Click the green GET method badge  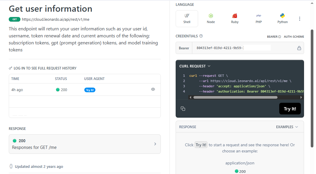point(15,19)
